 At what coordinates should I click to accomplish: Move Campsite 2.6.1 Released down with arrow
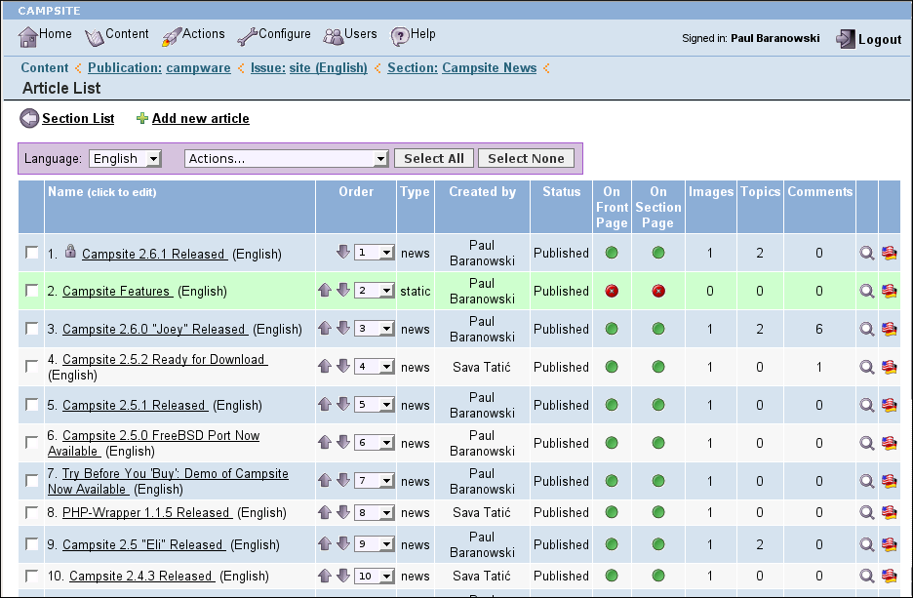tap(343, 252)
